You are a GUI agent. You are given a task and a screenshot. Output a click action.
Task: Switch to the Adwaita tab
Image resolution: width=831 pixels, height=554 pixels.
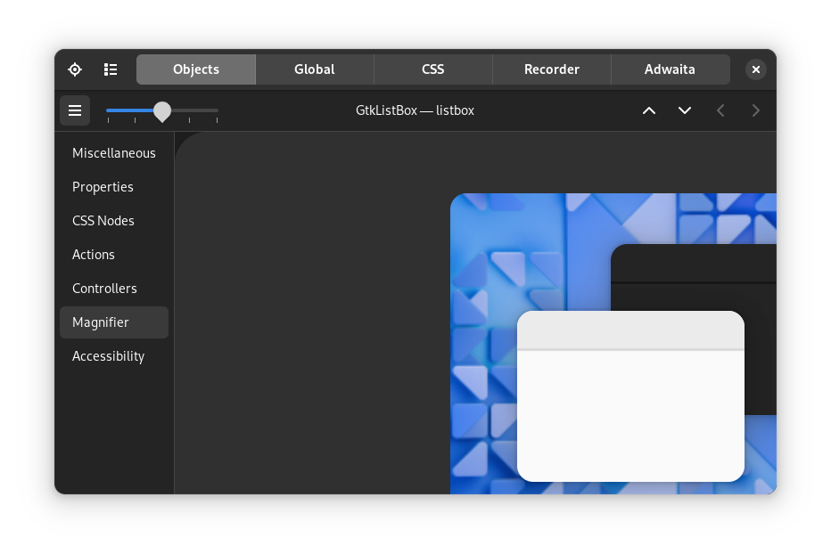(x=670, y=69)
